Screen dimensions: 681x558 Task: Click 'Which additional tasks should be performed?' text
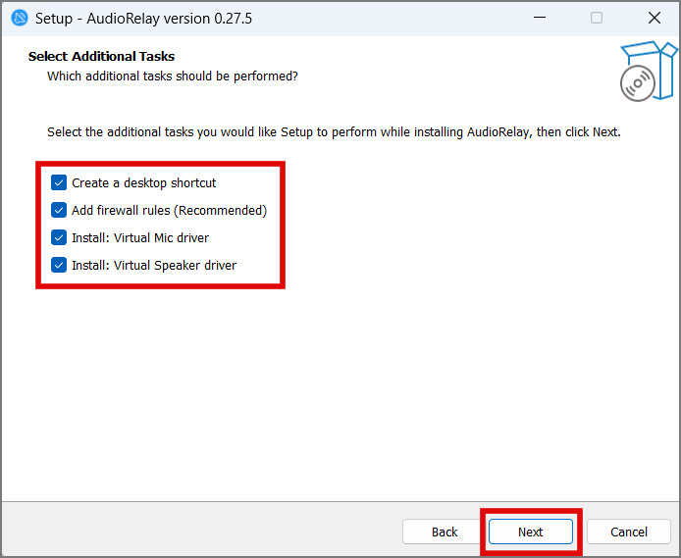pyautogui.click(x=173, y=76)
